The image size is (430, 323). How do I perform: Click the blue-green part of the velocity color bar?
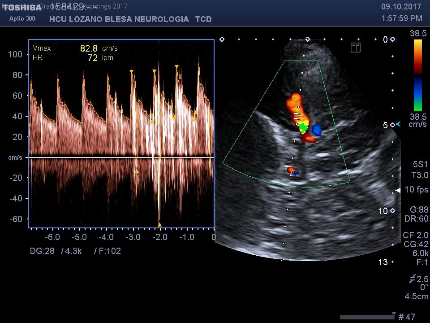417,93
